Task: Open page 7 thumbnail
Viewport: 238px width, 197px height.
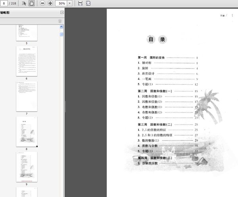Action: [x=27, y=97]
